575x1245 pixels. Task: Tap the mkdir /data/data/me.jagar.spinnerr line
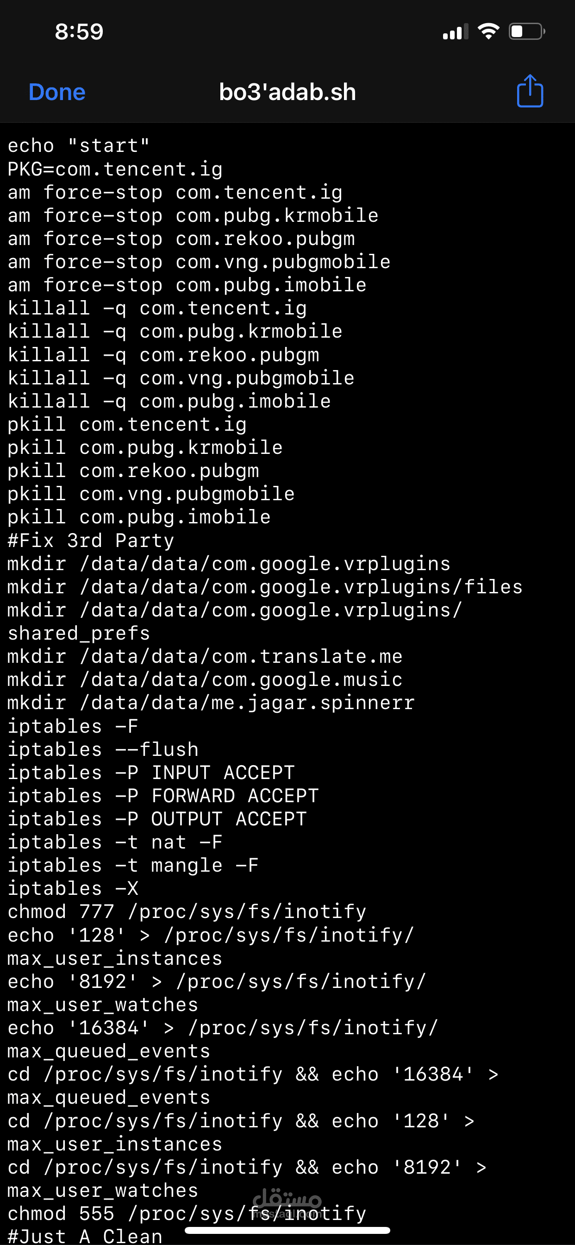(211, 703)
